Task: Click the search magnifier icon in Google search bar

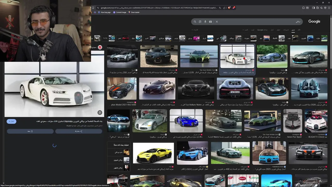Action: [195, 22]
